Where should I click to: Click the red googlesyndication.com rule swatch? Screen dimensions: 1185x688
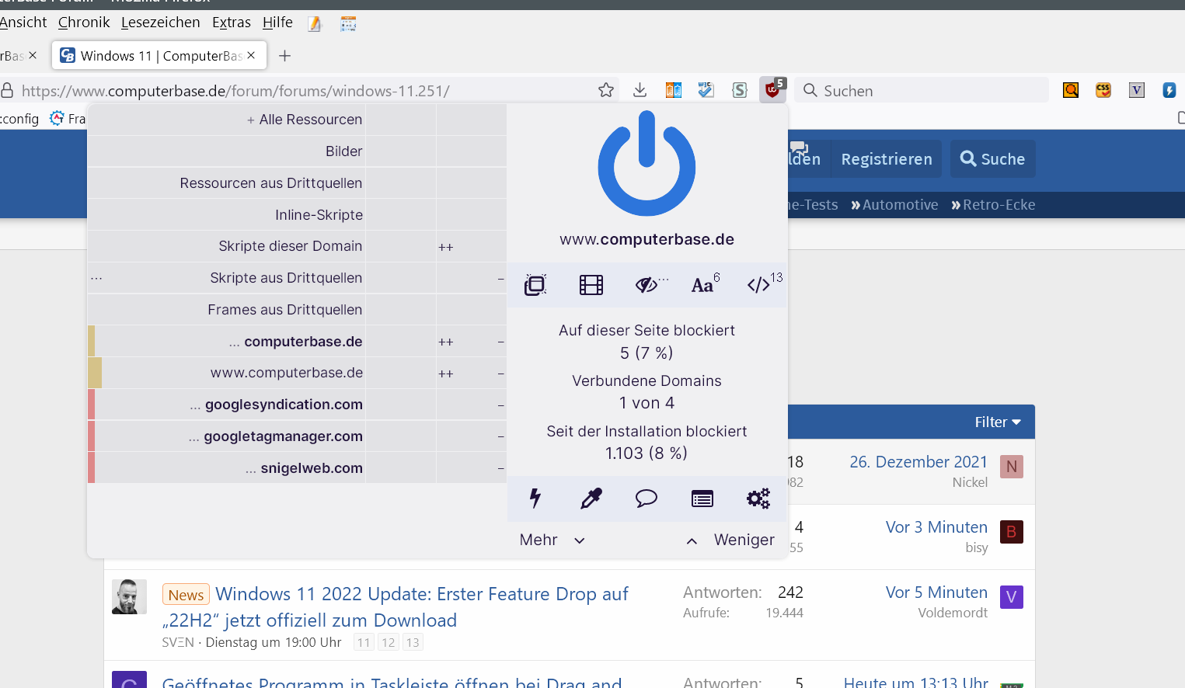point(92,405)
